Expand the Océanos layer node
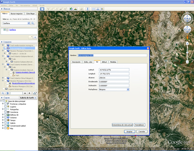194x151 pixels. tap(3, 117)
